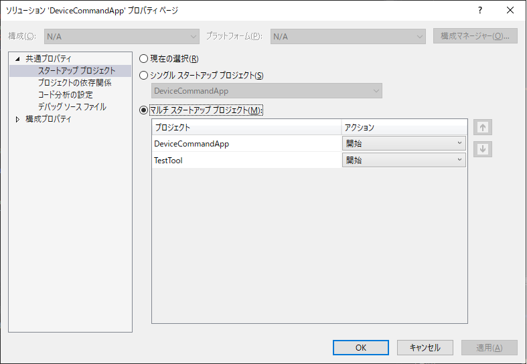The image size is (527, 364).
Task: Expand the 構成プロパティ tree node
Action: coord(17,119)
